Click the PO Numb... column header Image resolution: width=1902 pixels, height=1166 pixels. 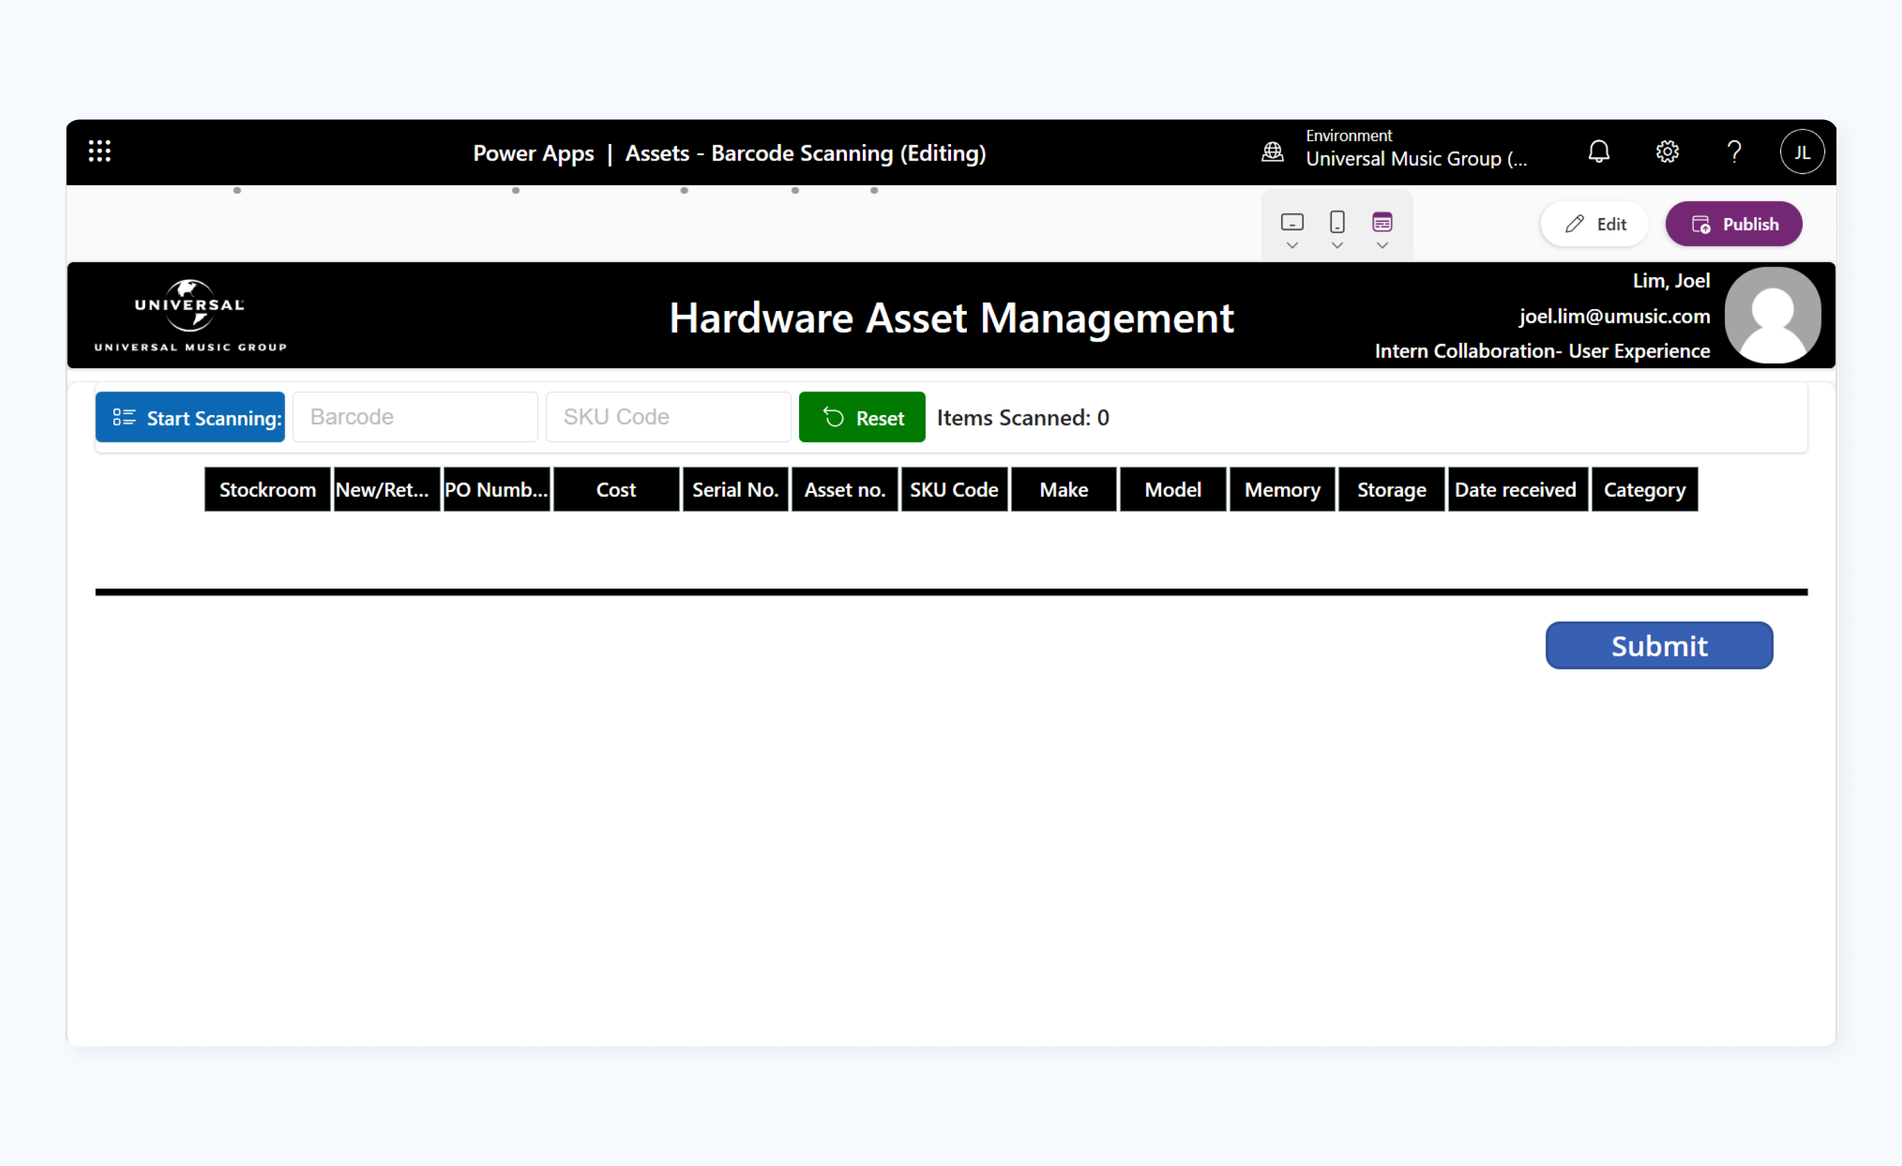(x=496, y=489)
